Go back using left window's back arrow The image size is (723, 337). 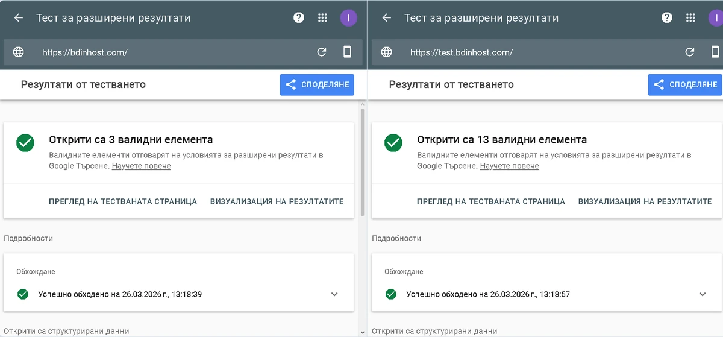tap(19, 18)
